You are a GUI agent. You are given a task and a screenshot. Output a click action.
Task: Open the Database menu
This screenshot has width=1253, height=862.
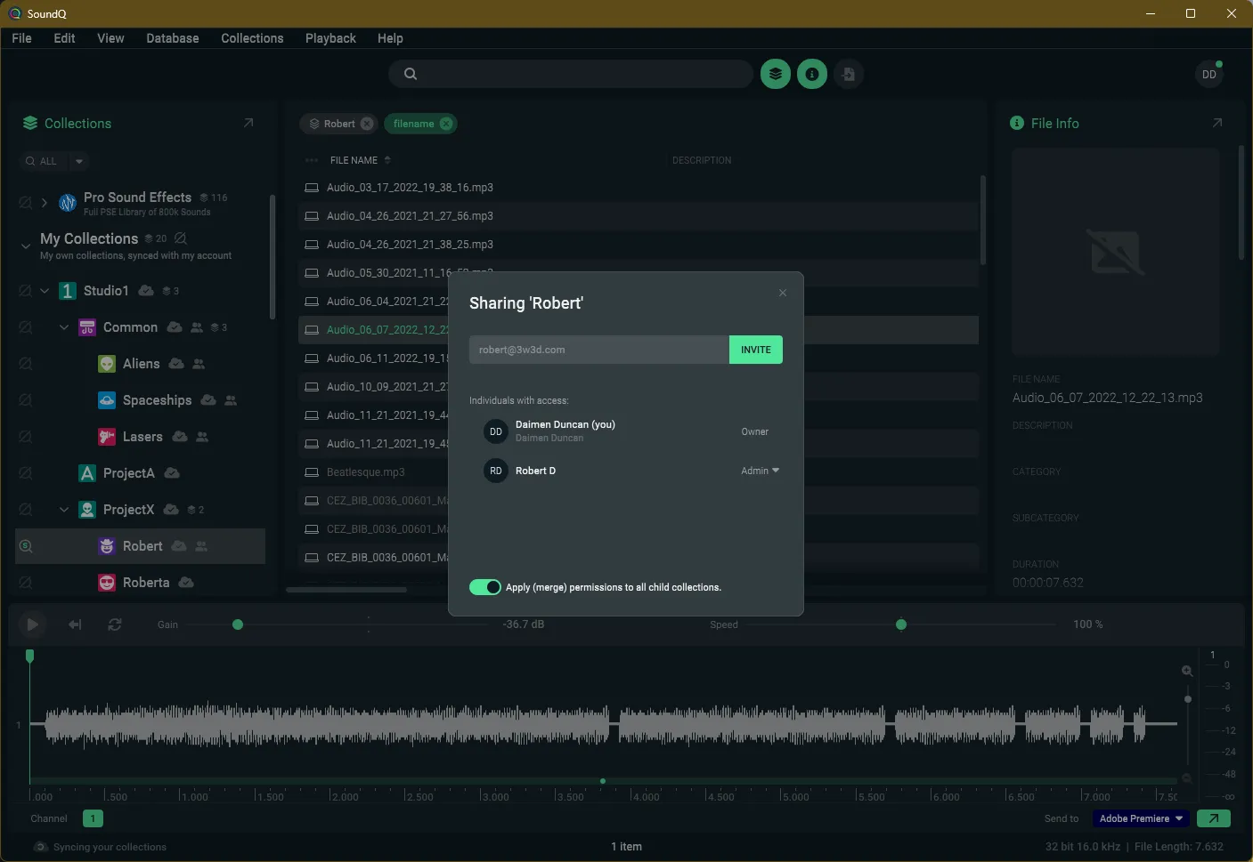click(173, 38)
